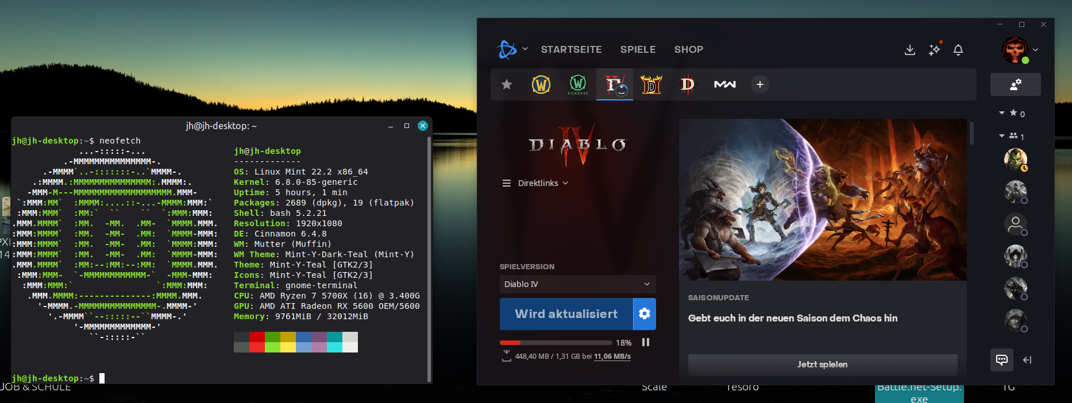Open the orc avatar friend entry
The height and width of the screenshot is (403, 1072).
click(1015, 160)
